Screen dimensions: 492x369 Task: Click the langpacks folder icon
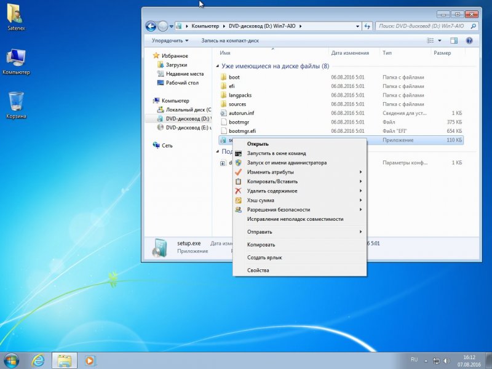click(223, 95)
